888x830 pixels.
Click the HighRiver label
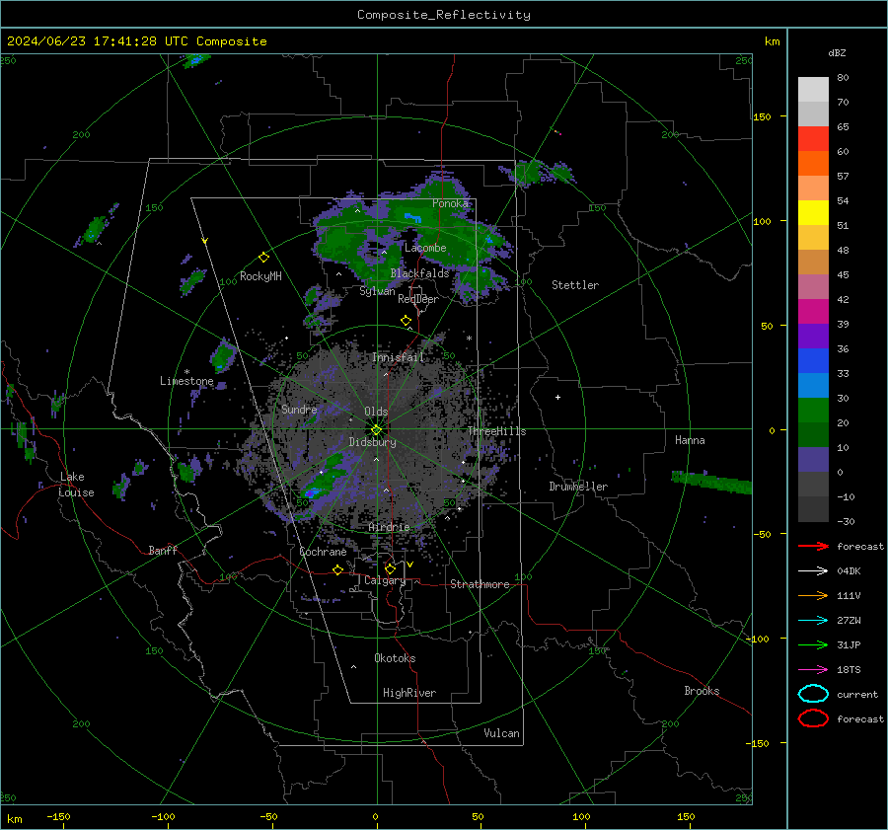point(409,693)
